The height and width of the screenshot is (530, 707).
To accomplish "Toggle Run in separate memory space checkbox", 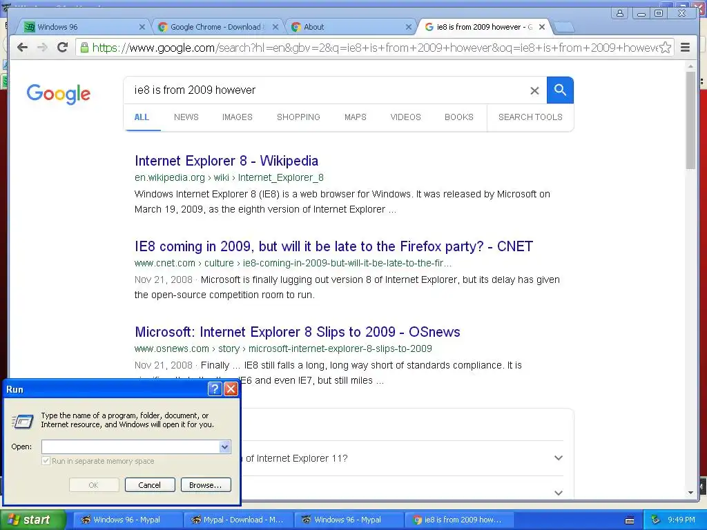I will 46,461.
